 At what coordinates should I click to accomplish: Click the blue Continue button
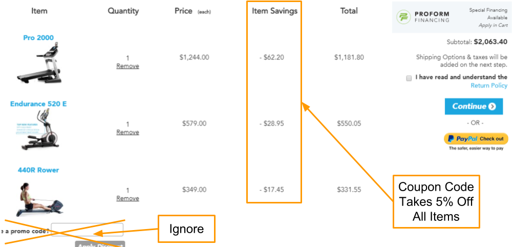(474, 106)
